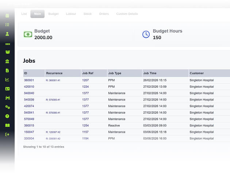Open job ID 360001 link
The image size is (230, 173).
pos(29,80)
